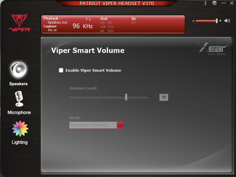236x177 pixels.
Task: Click the volume level value box 70
Action: [164, 97]
